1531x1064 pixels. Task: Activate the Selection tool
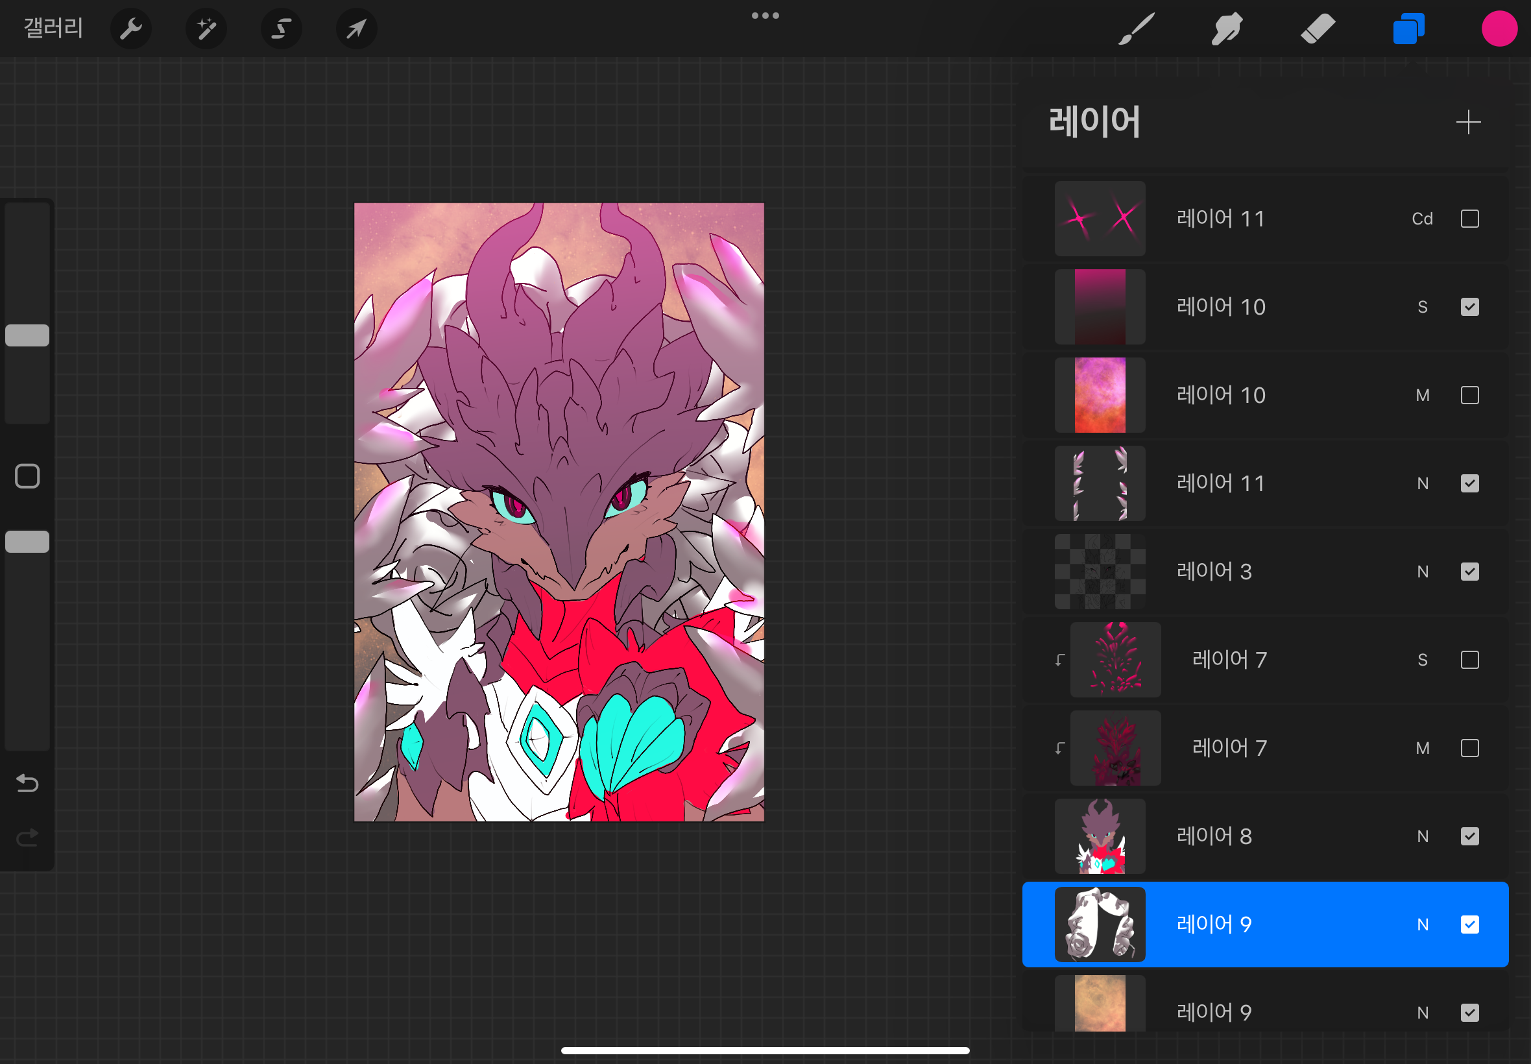tap(282, 29)
